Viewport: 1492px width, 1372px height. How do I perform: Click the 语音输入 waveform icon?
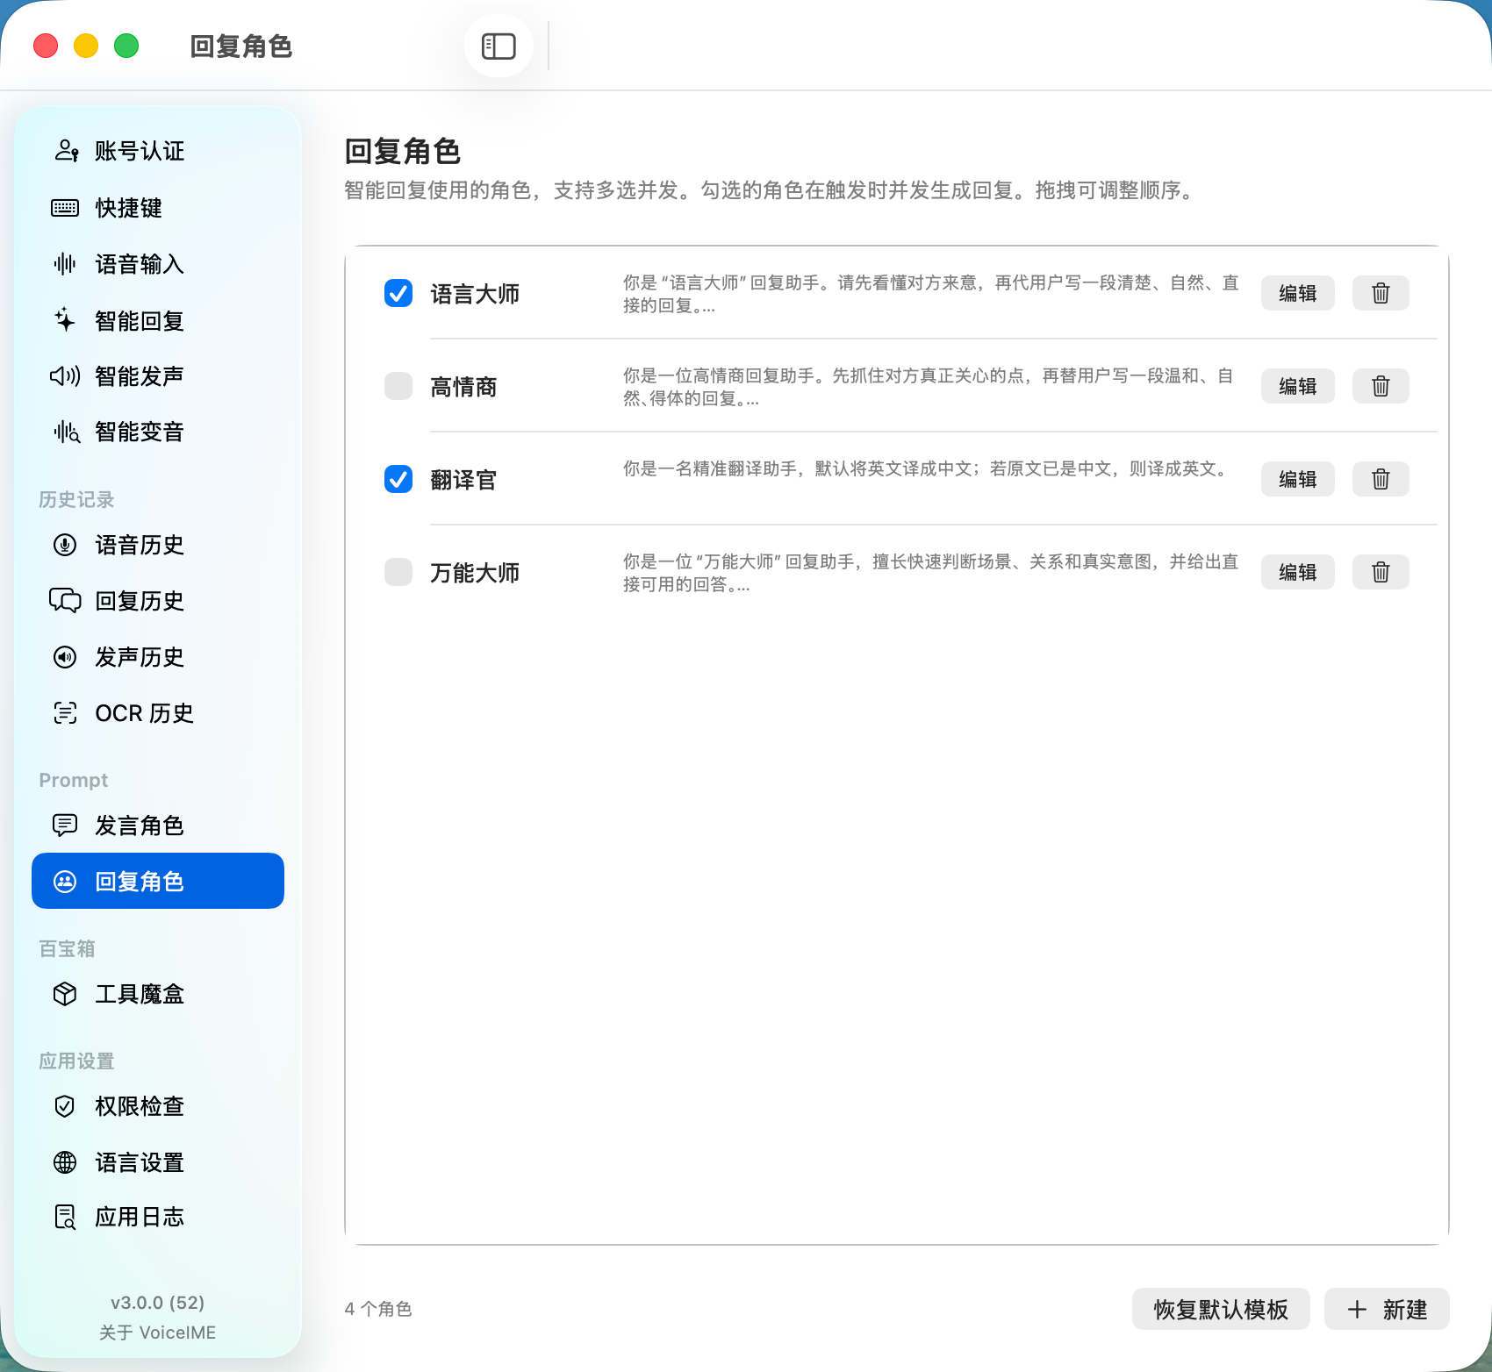click(x=65, y=264)
